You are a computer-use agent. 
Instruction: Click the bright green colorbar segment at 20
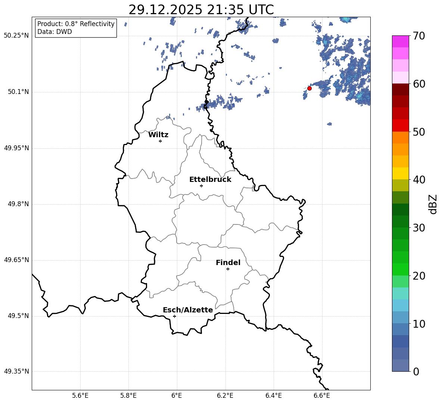pyautogui.click(x=401, y=269)
